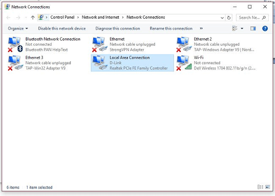This screenshot has height=196, width=275.
Task: Select the Bluetooth Network Connection icon
Action: (x=15, y=44)
